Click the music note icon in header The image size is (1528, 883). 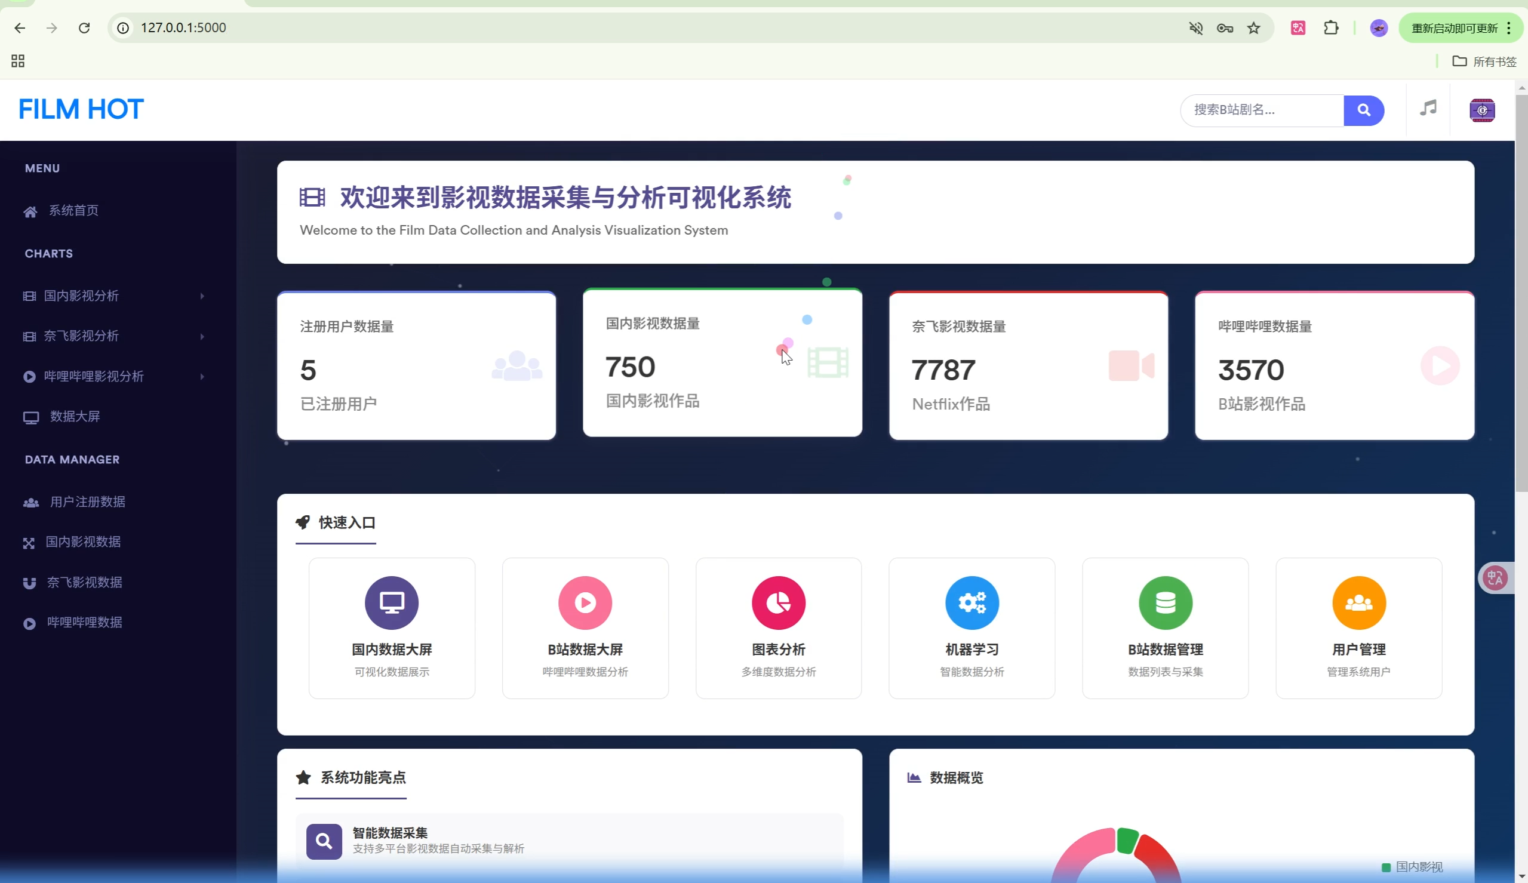point(1428,109)
